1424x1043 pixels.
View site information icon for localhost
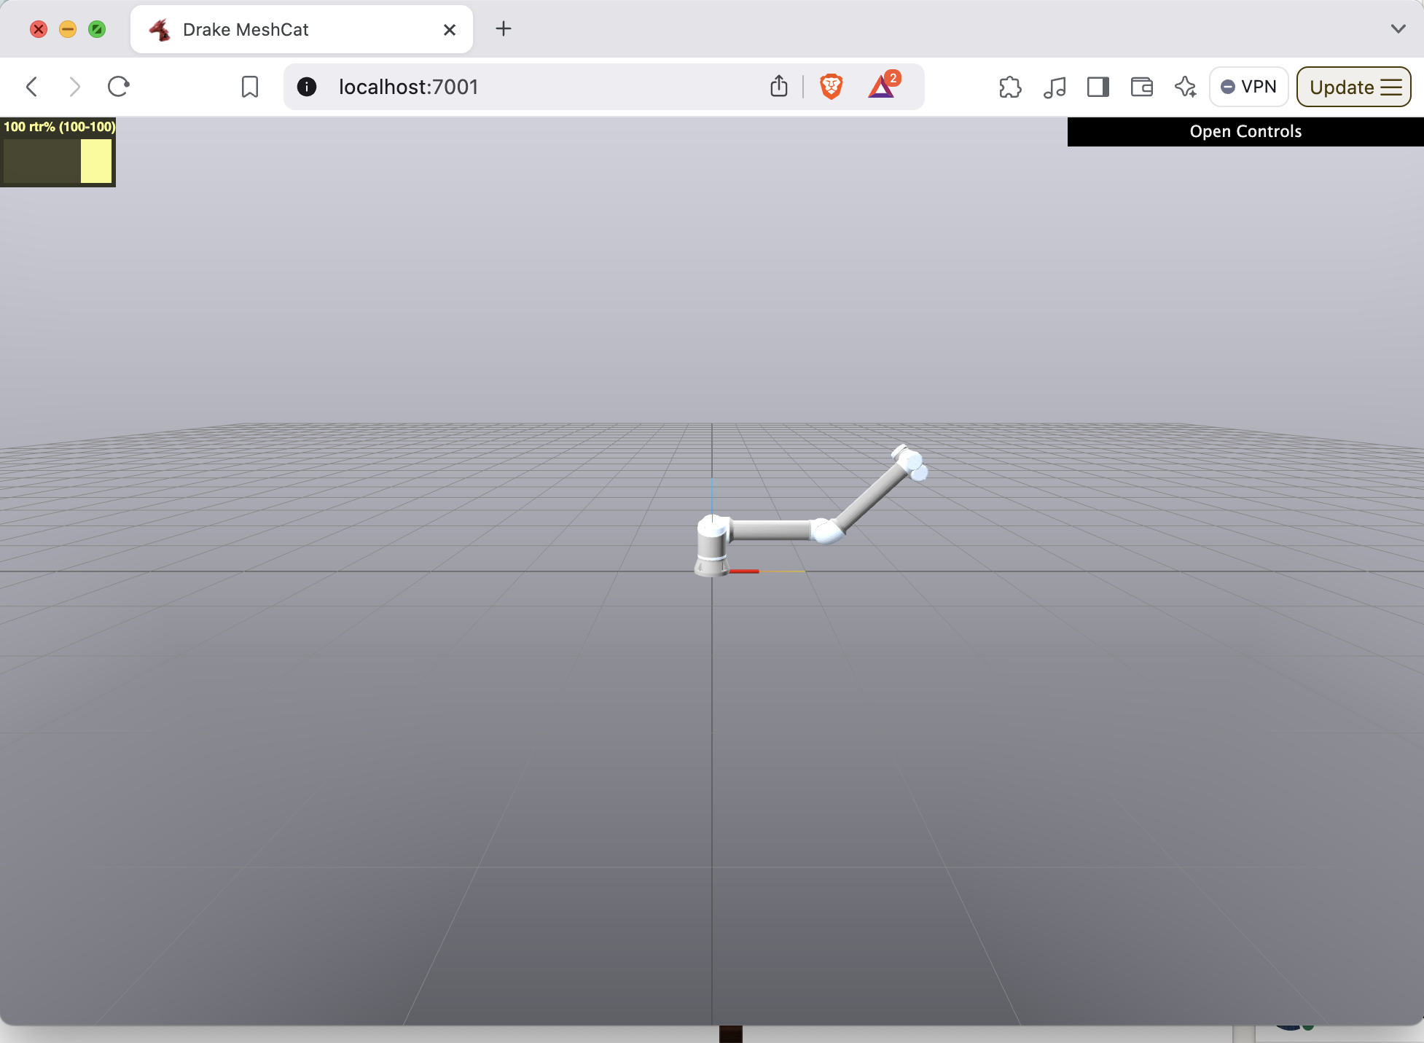tap(307, 87)
